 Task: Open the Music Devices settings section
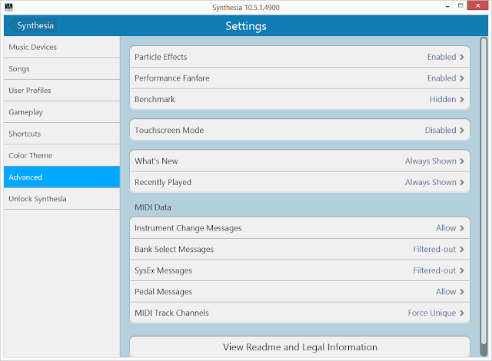(x=61, y=47)
